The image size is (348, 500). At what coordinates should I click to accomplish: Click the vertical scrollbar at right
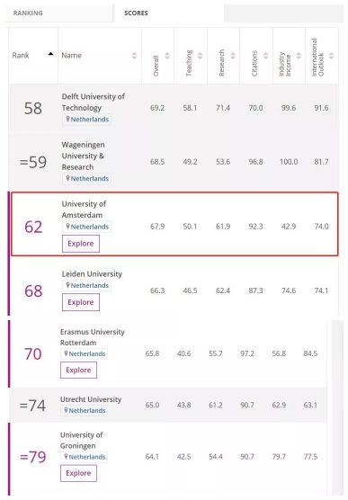click(337, 408)
